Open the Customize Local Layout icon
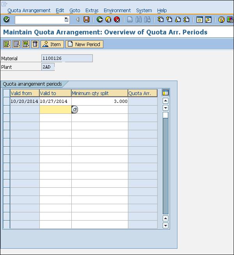This screenshot has width=234, height=255. coord(230,20)
